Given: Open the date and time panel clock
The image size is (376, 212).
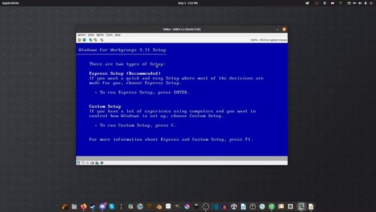Looking at the screenshot, I should pyautogui.click(x=188, y=3).
